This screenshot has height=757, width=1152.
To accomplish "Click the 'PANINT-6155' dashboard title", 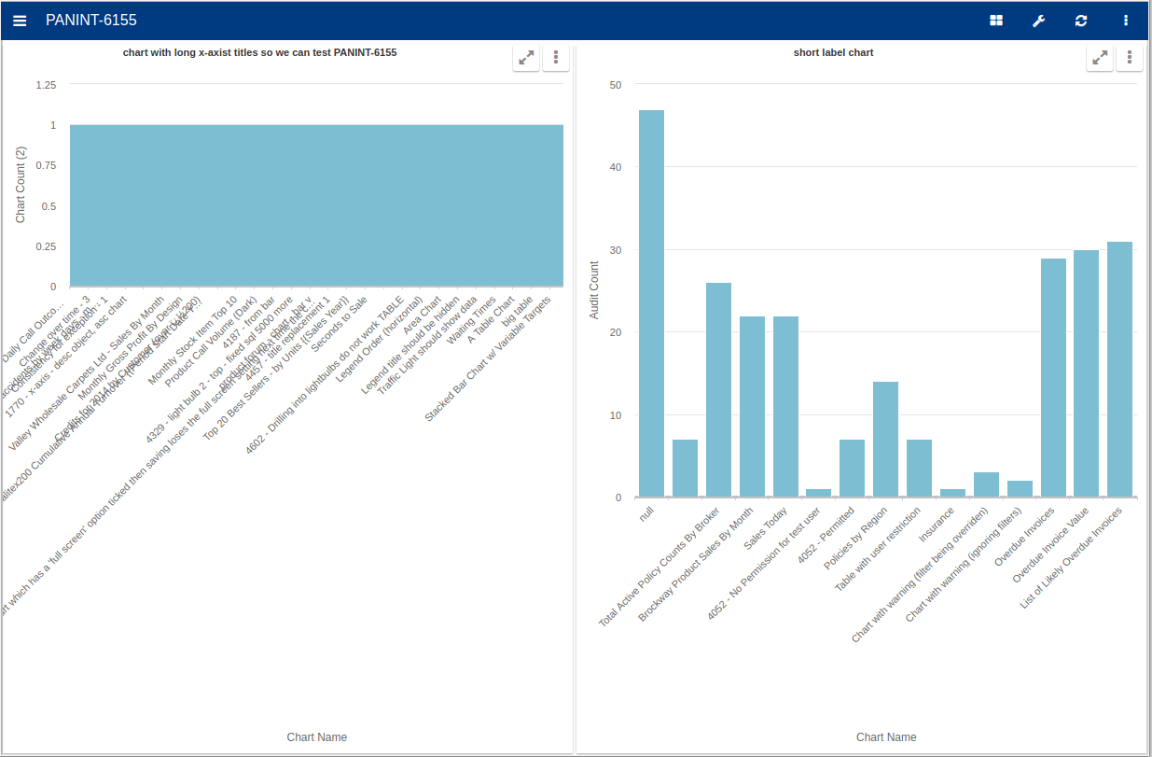I will pyautogui.click(x=90, y=20).
